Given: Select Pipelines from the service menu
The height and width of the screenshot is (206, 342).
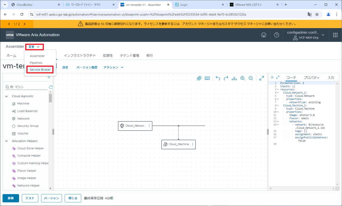Looking at the screenshot, I should [36, 63].
